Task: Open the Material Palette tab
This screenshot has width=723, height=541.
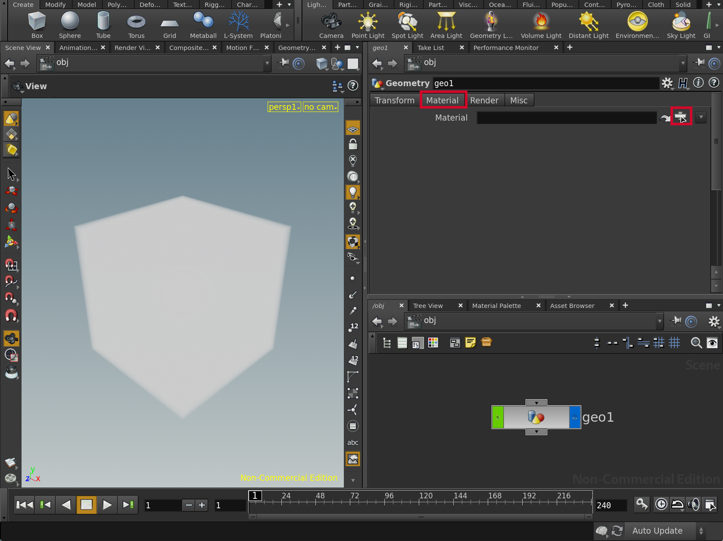Action: 496,306
